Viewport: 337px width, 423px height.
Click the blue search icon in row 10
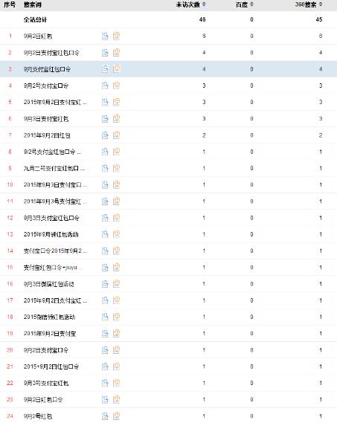[x=105, y=184]
